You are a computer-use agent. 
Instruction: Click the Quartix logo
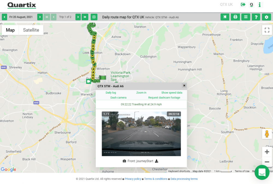click(x=22, y=5)
